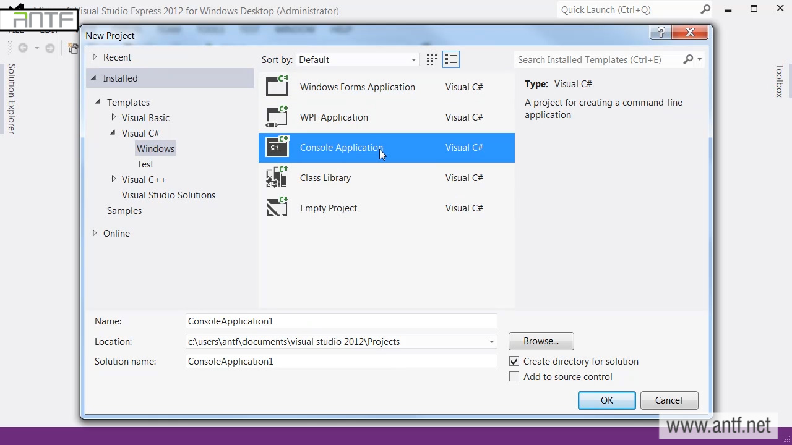Image resolution: width=792 pixels, height=445 pixels.
Task: Switch to small icons view
Action: pyautogui.click(x=432, y=59)
